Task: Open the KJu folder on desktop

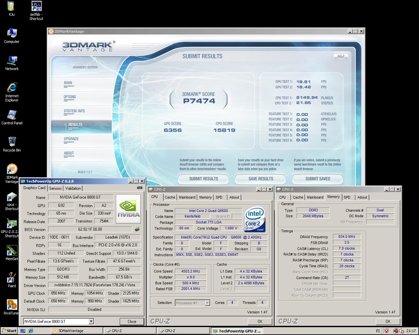Action: (x=11, y=8)
